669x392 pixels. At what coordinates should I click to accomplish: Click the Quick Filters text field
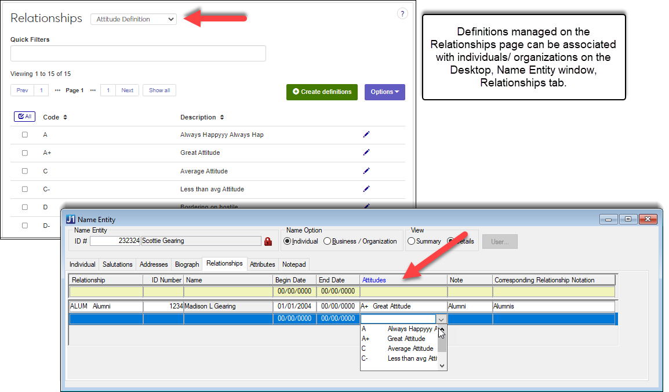(138, 53)
